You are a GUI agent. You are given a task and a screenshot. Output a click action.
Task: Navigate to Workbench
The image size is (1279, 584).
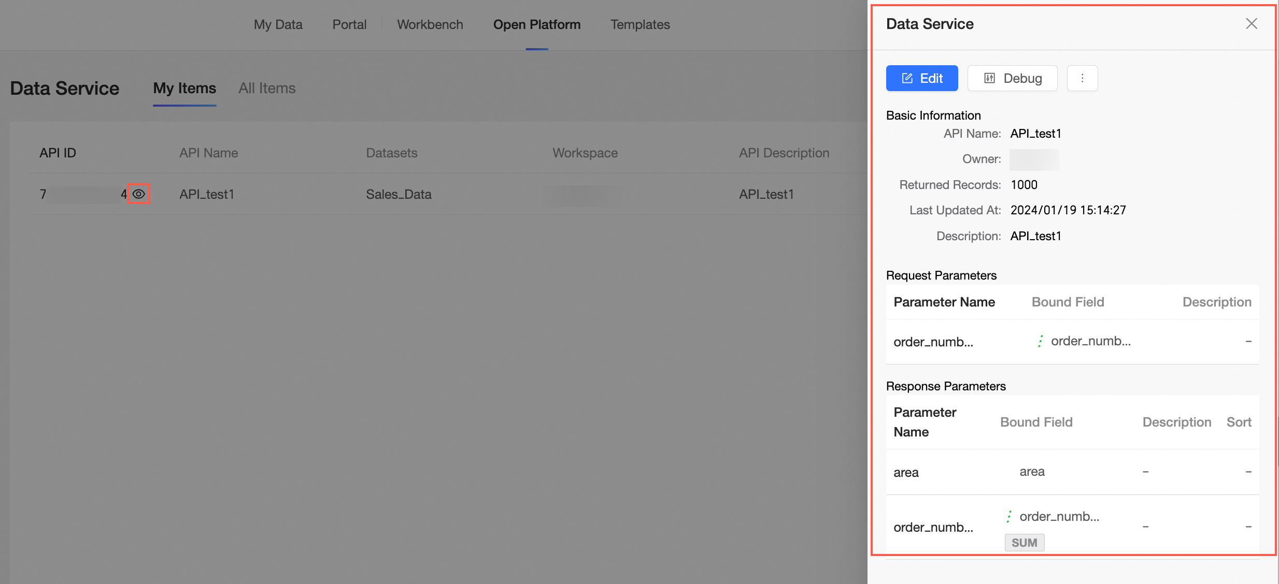(x=430, y=24)
